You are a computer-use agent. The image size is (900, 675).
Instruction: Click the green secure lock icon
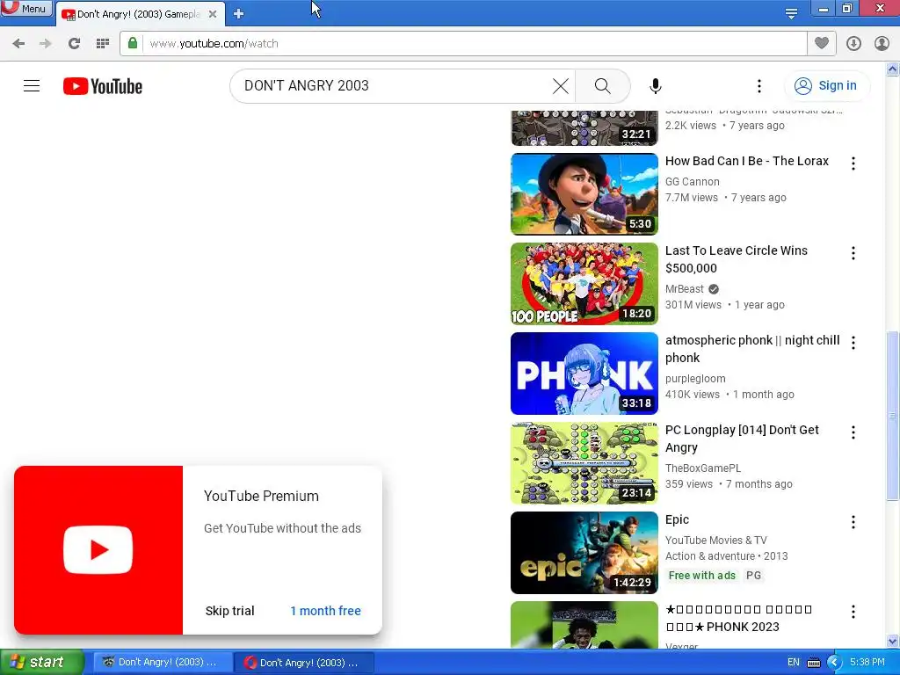click(133, 44)
